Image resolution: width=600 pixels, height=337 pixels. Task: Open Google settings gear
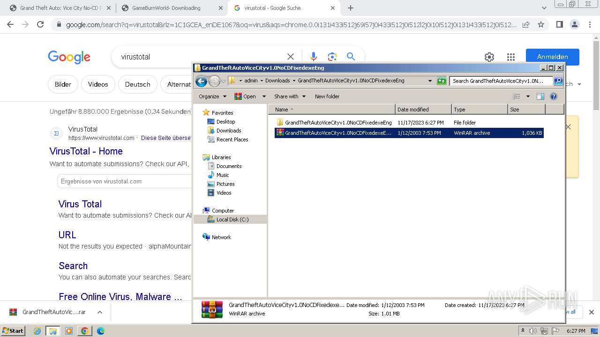[x=489, y=57]
